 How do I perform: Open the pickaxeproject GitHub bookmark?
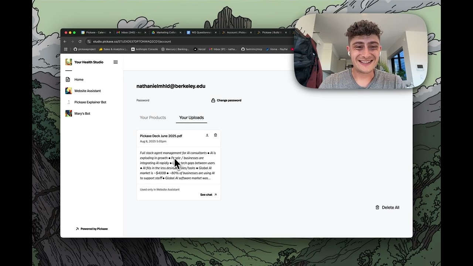click(x=85, y=49)
